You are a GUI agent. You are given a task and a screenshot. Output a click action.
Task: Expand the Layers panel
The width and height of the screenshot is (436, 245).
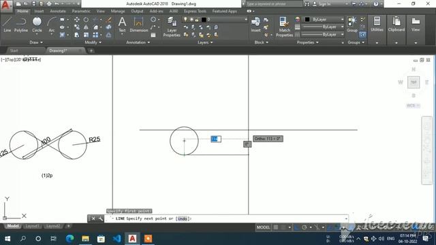(x=205, y=42)
